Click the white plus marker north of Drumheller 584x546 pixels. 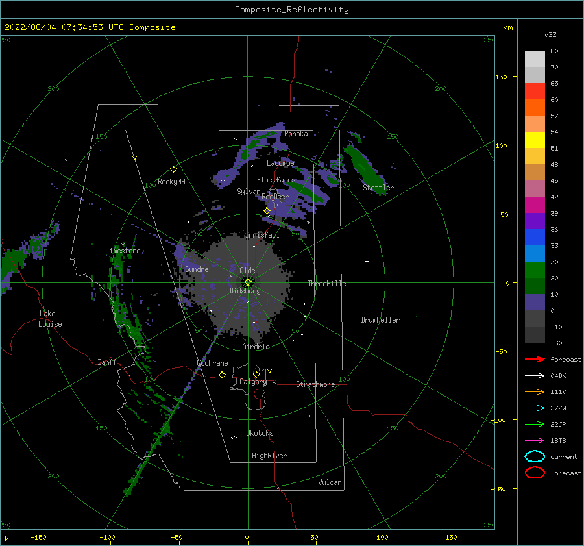[367, 261]
